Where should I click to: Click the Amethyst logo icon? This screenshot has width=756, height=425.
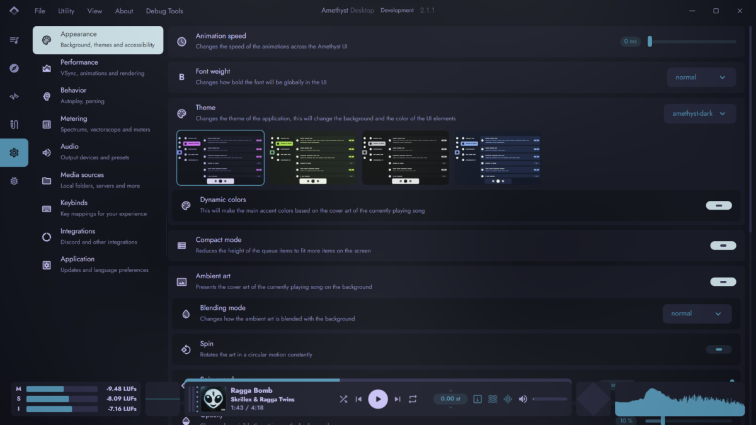click(14, 11)
